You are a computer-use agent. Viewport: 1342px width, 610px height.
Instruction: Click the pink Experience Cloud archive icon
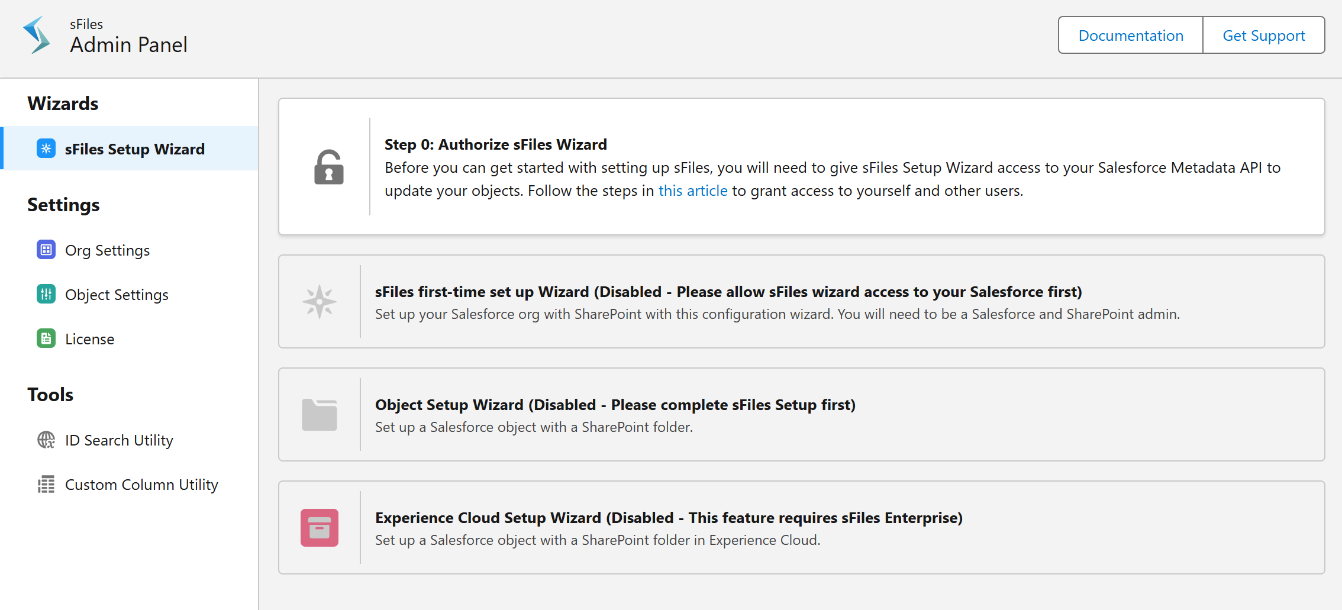(320, 527)
